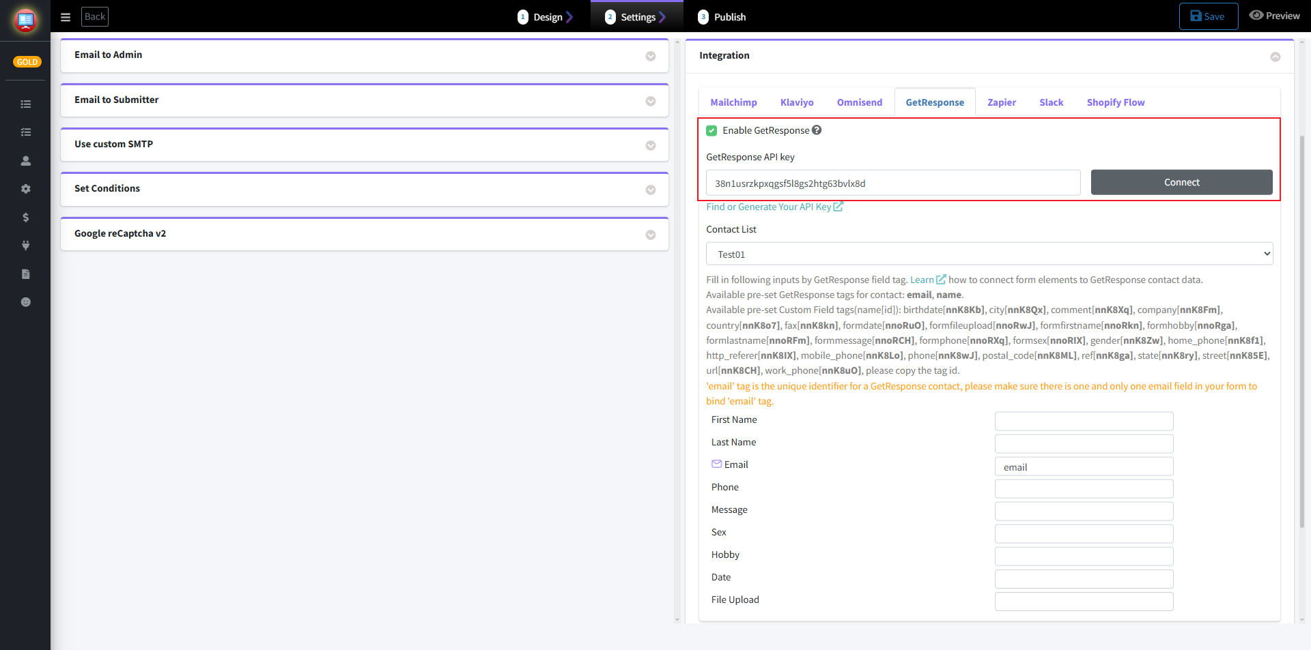Image resolution: width=1311 pixels, height=650 pixels.
Task: Click the Message tag input
Action: pos(1084,511)
